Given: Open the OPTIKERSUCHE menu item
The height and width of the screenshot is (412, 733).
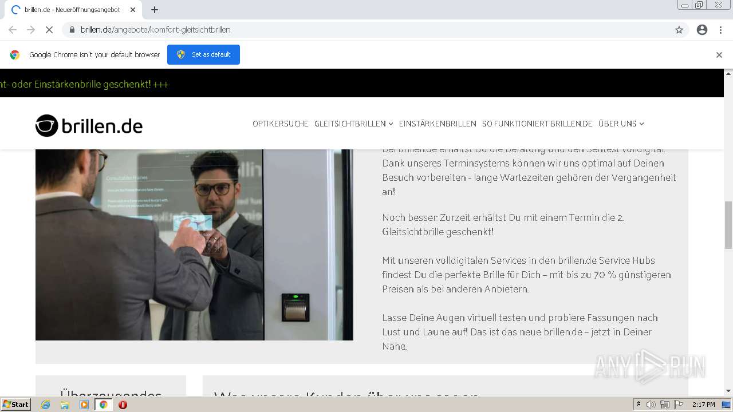Looking at the screenshot, I should tap(281, 124).
